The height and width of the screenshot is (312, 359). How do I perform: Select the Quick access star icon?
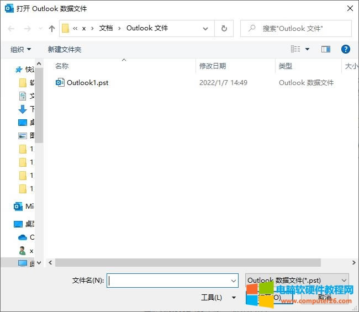pos(19,69)
